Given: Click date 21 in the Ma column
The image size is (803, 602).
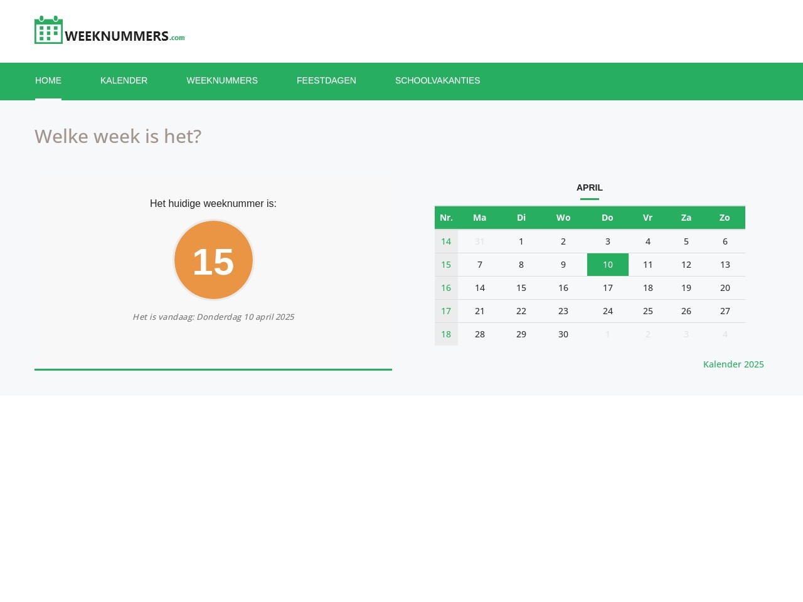Looking at the screenshot, I should point(480,311).
